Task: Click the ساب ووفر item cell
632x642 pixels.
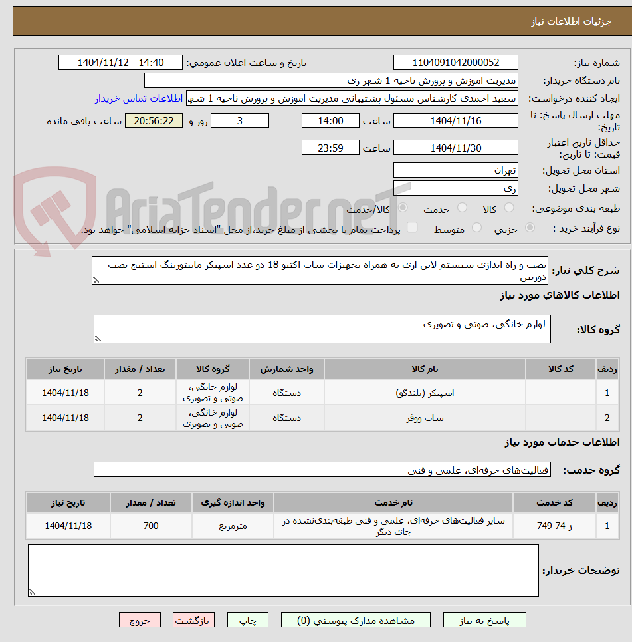Action: (425, 418)
